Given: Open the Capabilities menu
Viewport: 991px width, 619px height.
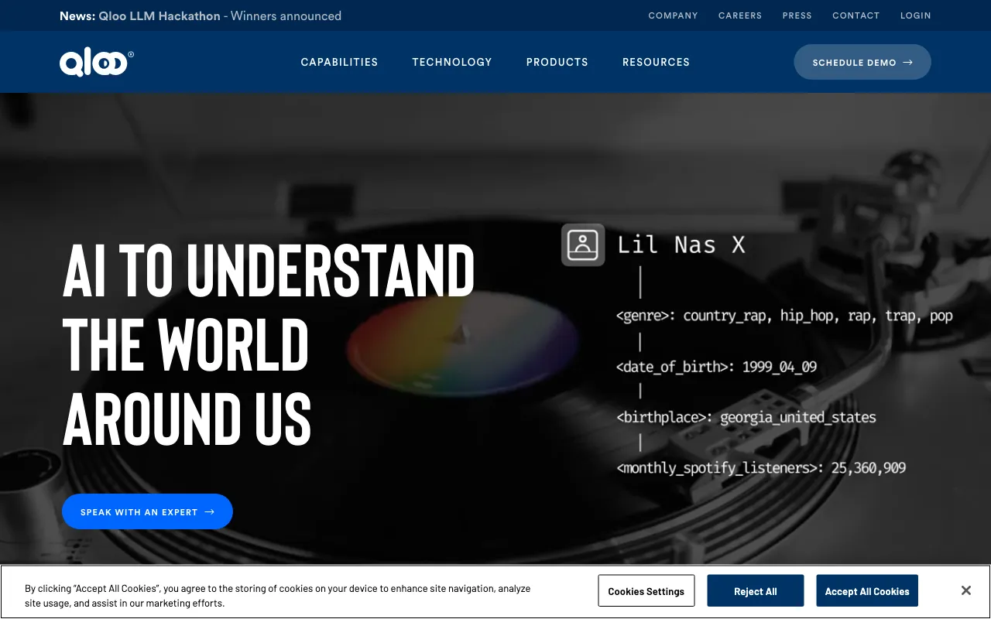Looking at the screenshot, I should [339, 62].
